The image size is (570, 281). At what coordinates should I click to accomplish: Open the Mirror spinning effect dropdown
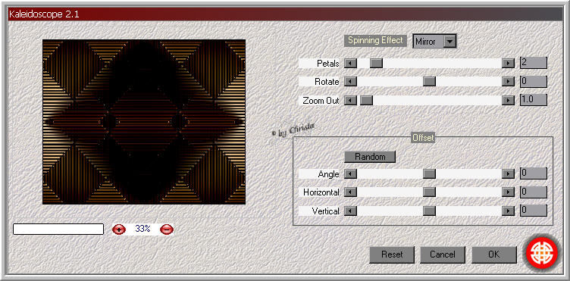point(434,42)
